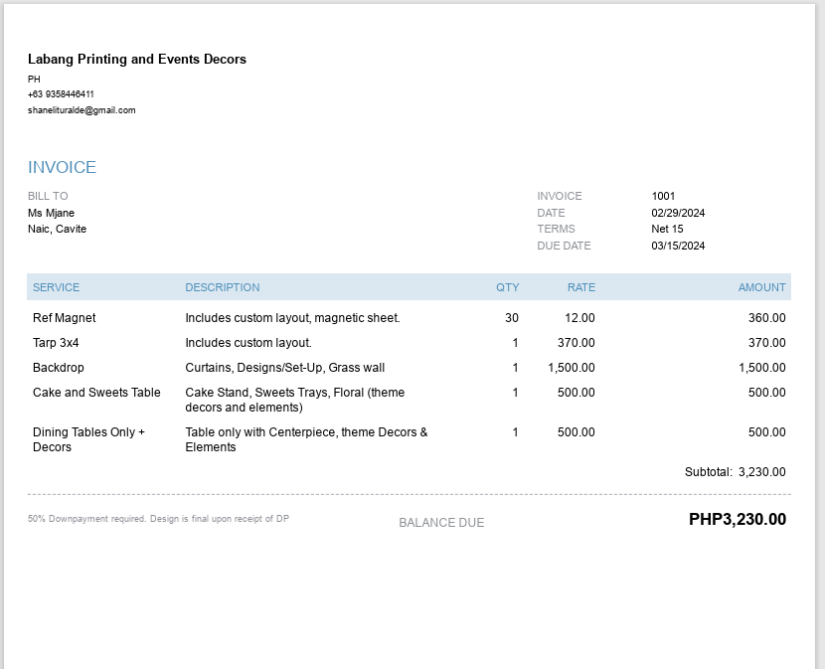Click the Cake and Sweets Table item
Viewport: 825px width, 669px height.
pos(96,393)
